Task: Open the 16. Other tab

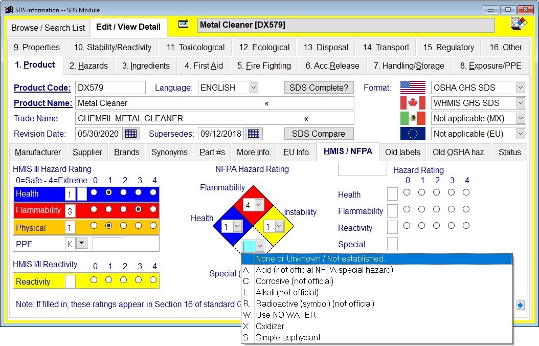Action: pyautogui.click(x=506, y=47)
